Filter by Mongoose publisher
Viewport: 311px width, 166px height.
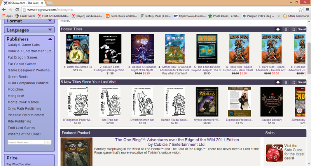(x=16, y=96)
